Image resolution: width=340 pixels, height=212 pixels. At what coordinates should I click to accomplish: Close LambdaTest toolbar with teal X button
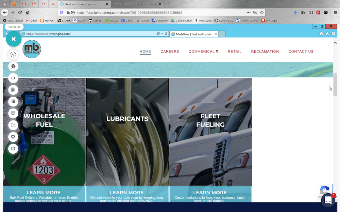click(x=14, y=39)
